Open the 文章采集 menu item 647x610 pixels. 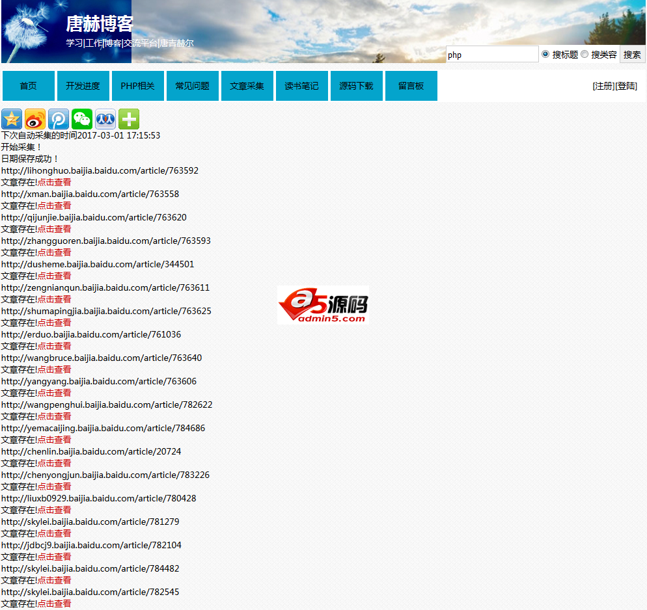point(247,86)
